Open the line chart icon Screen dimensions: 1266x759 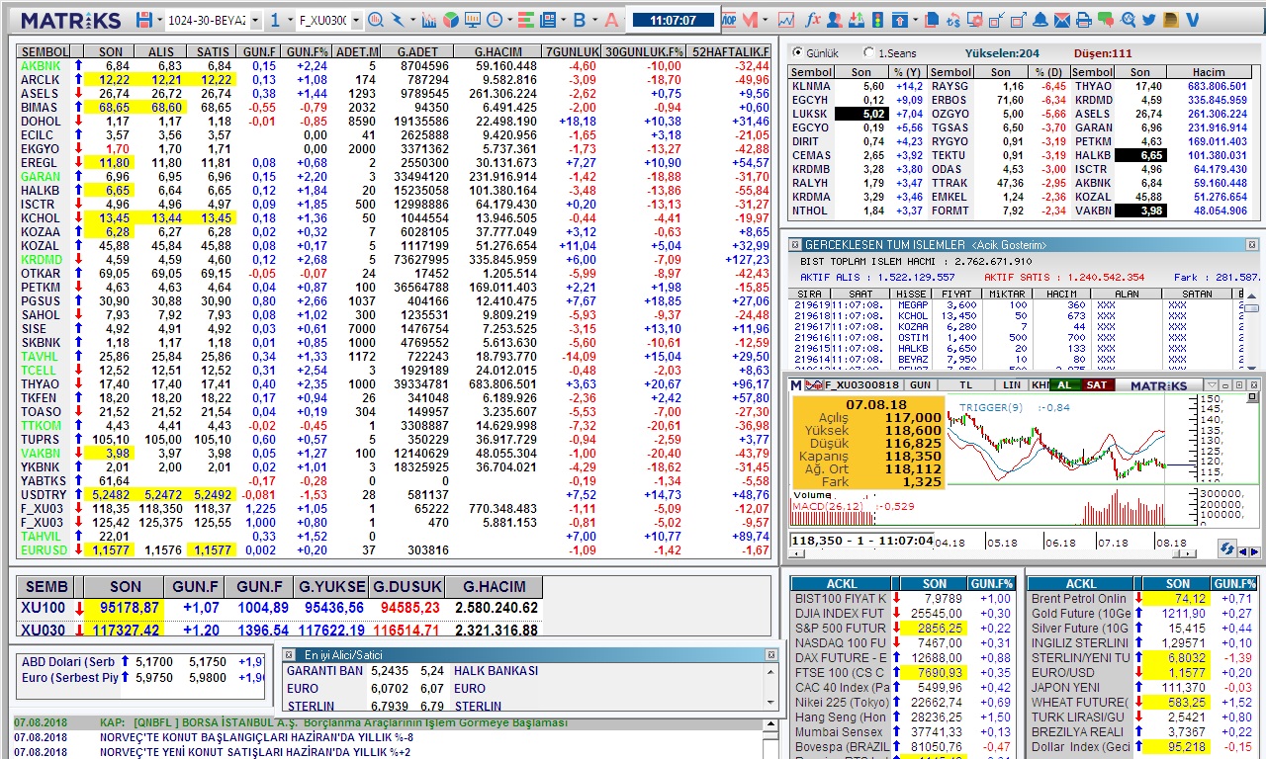point(786,20)
